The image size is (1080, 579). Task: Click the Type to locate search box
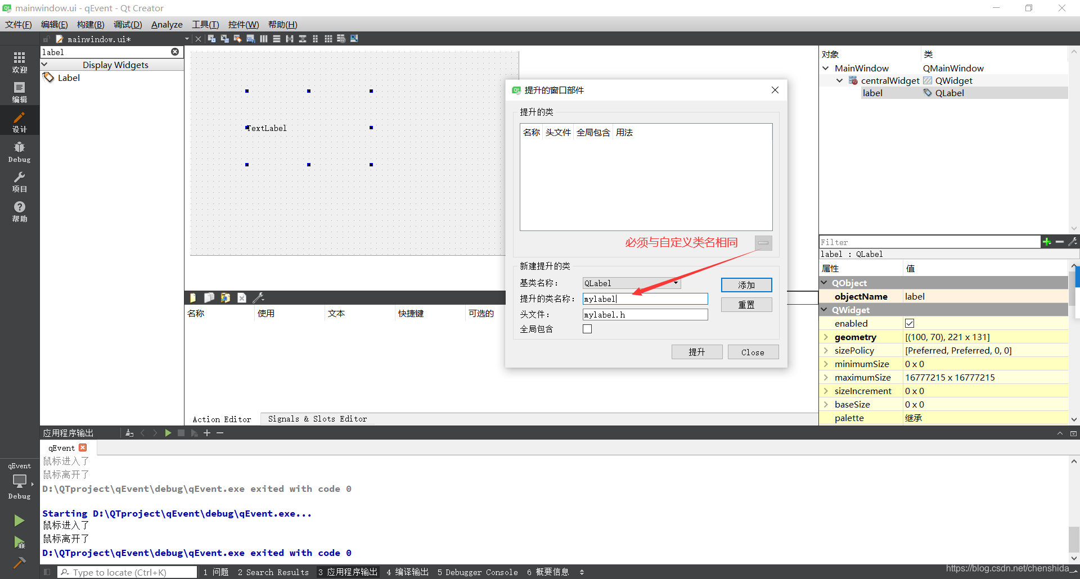tap(127, 572)
